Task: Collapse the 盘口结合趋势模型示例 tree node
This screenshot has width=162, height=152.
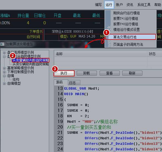Action: (x=4, y=57)
